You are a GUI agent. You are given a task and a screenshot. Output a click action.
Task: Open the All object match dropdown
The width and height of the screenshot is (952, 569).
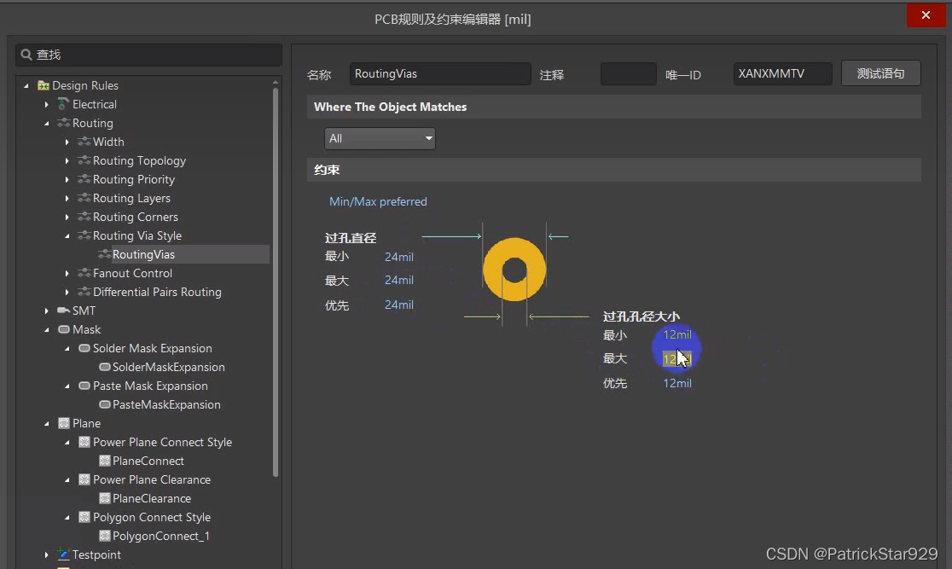380,138
